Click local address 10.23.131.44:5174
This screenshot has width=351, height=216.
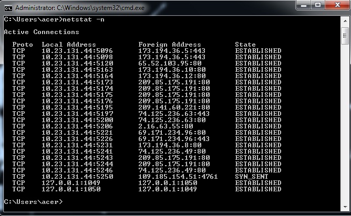(77, 89)
